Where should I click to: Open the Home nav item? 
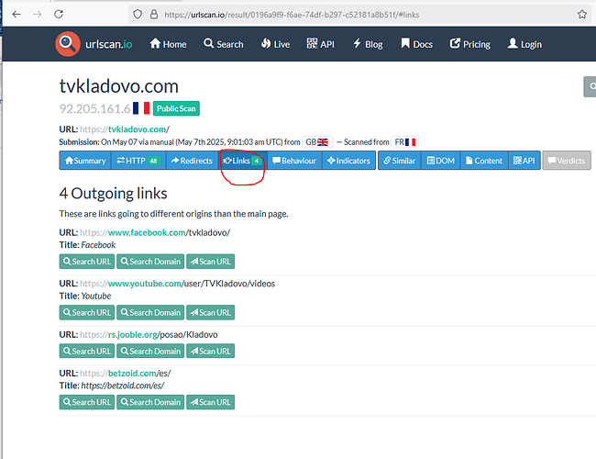coord(168,44)
